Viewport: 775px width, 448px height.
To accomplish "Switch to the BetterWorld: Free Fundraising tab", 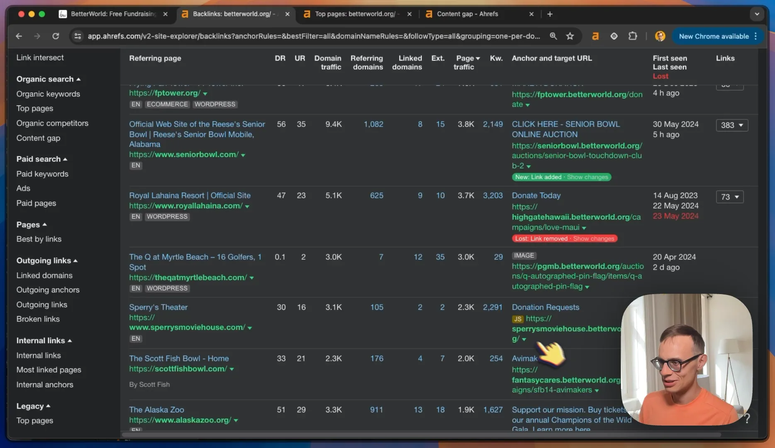I will click(x=113, y=14).
